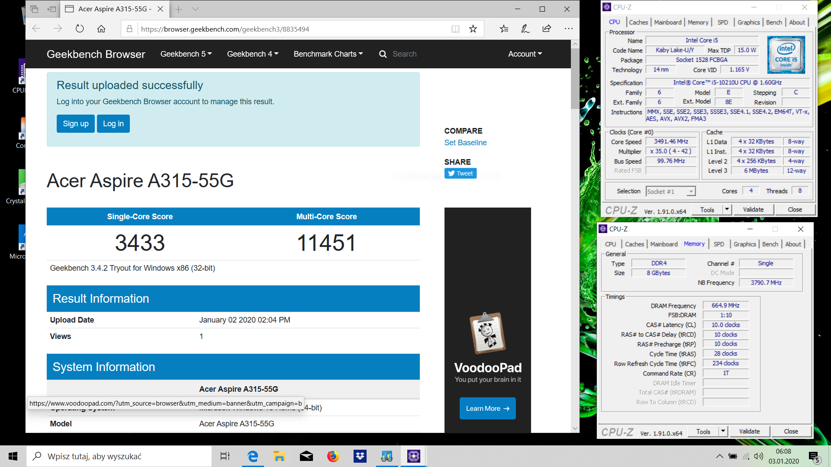Image resolution: width=831 pixels, height=467 pixels.
Task: Click scrollbar down arrow in browser
Action: tap(575, 429)
